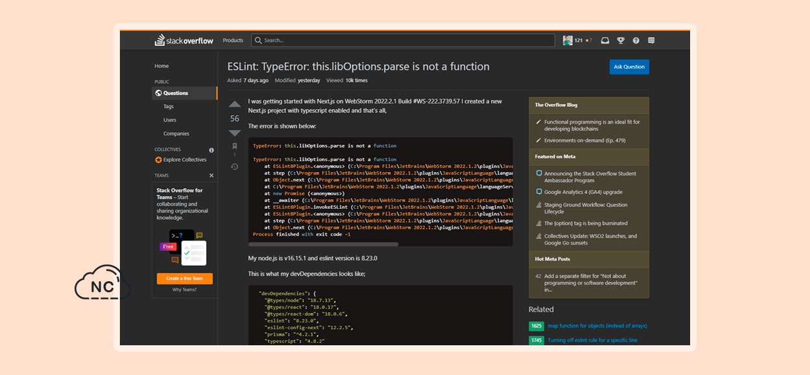This screenshot has width=810, height=375.
Task: Click the vote count 56
Action: point(235,118)
